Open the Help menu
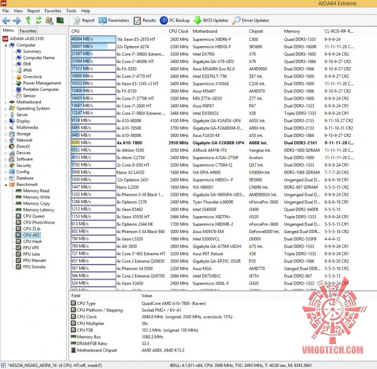Screen dimensions: 377x369 [x=85, y=11]
